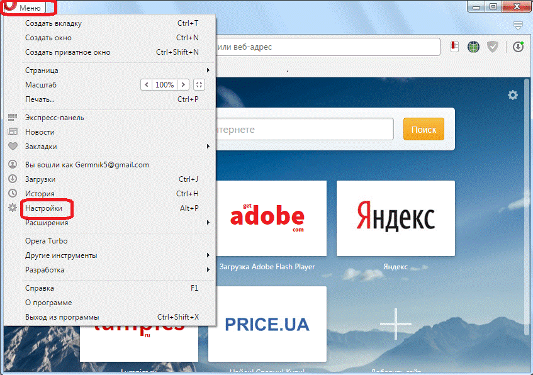Click the Меню button at top left
Viewport: 533px width, 375px height.
click(x=29, y=8)
